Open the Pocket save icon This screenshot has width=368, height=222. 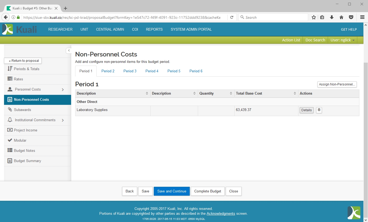coord(351,17)
